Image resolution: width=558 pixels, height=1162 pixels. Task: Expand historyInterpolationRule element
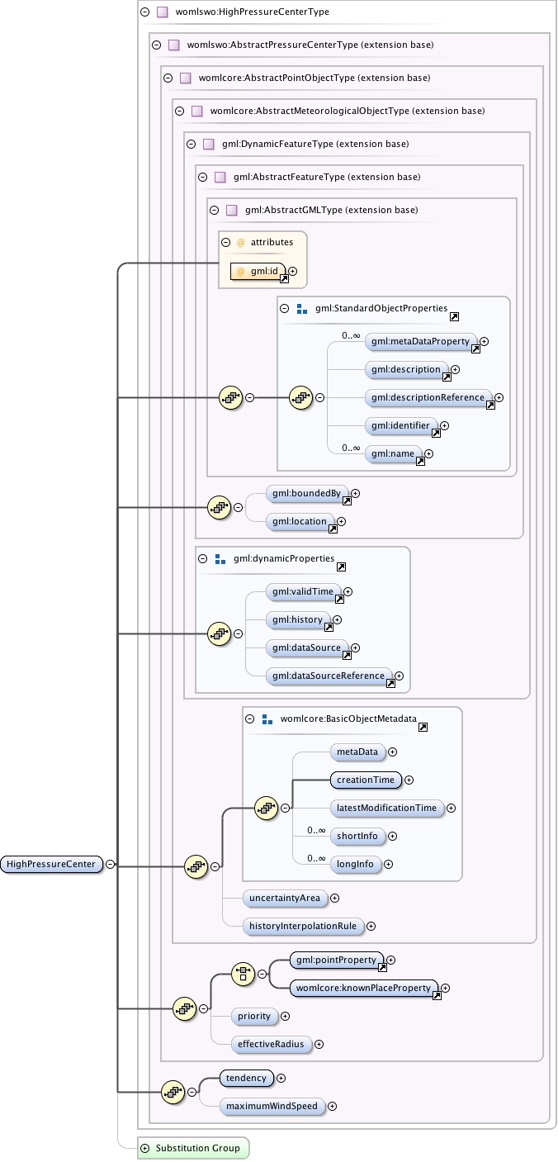click(x=371, y=927)
